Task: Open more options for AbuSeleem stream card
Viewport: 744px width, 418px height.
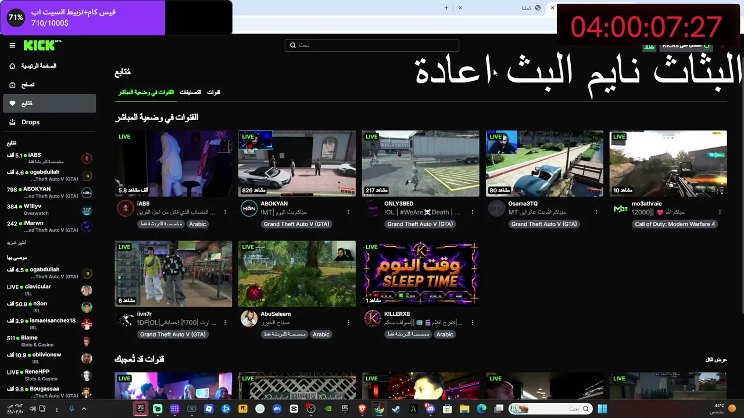Action: 349,323
